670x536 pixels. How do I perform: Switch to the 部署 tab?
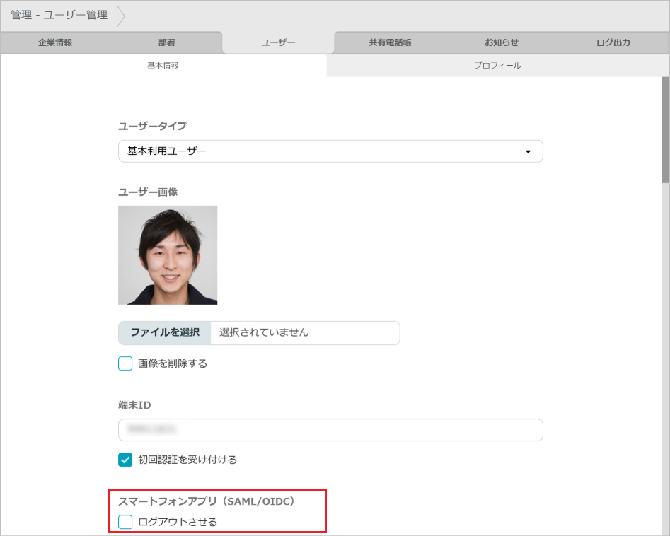[x=167, y=42]
